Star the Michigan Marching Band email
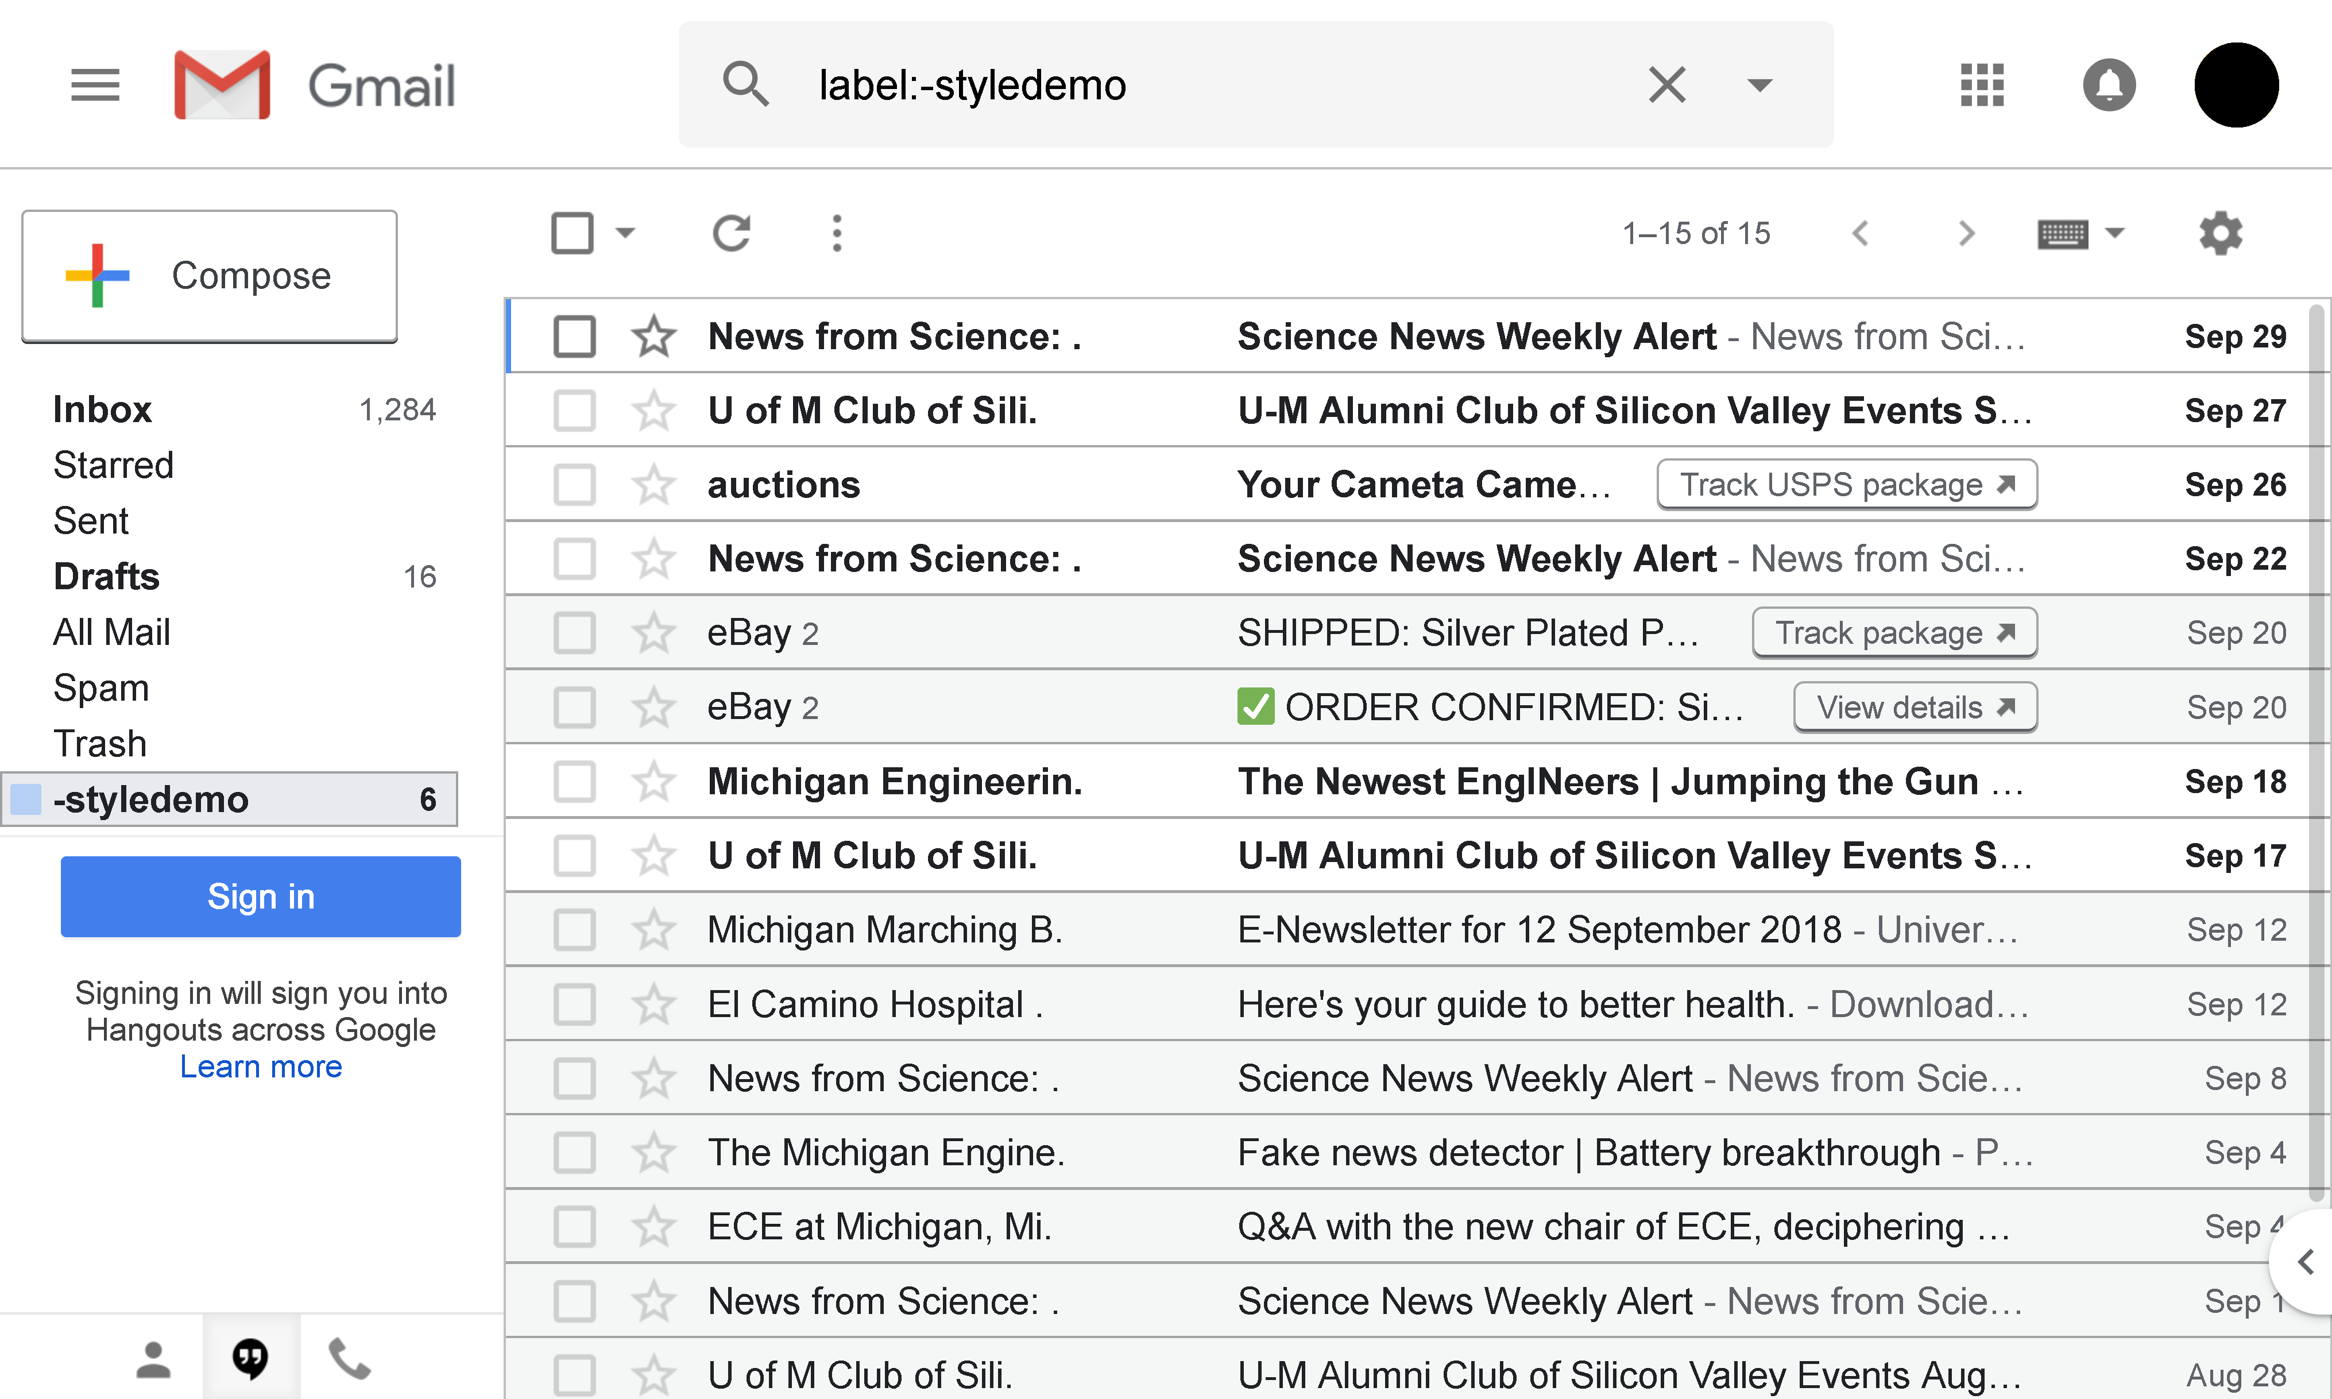2332x1399 pixels. [653, 930]
